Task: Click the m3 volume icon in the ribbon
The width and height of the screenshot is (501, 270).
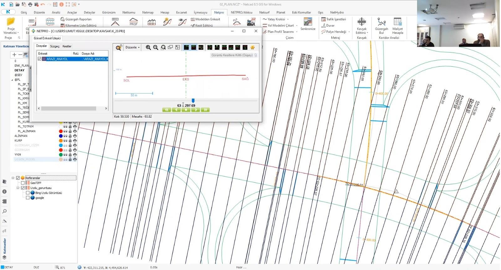Action: click(x=236, y=22)
